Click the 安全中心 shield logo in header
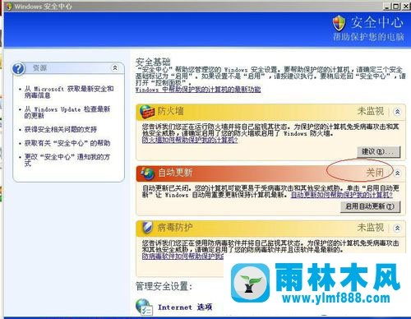This screenshot has height=319, width=411. (x=339, y=24)
